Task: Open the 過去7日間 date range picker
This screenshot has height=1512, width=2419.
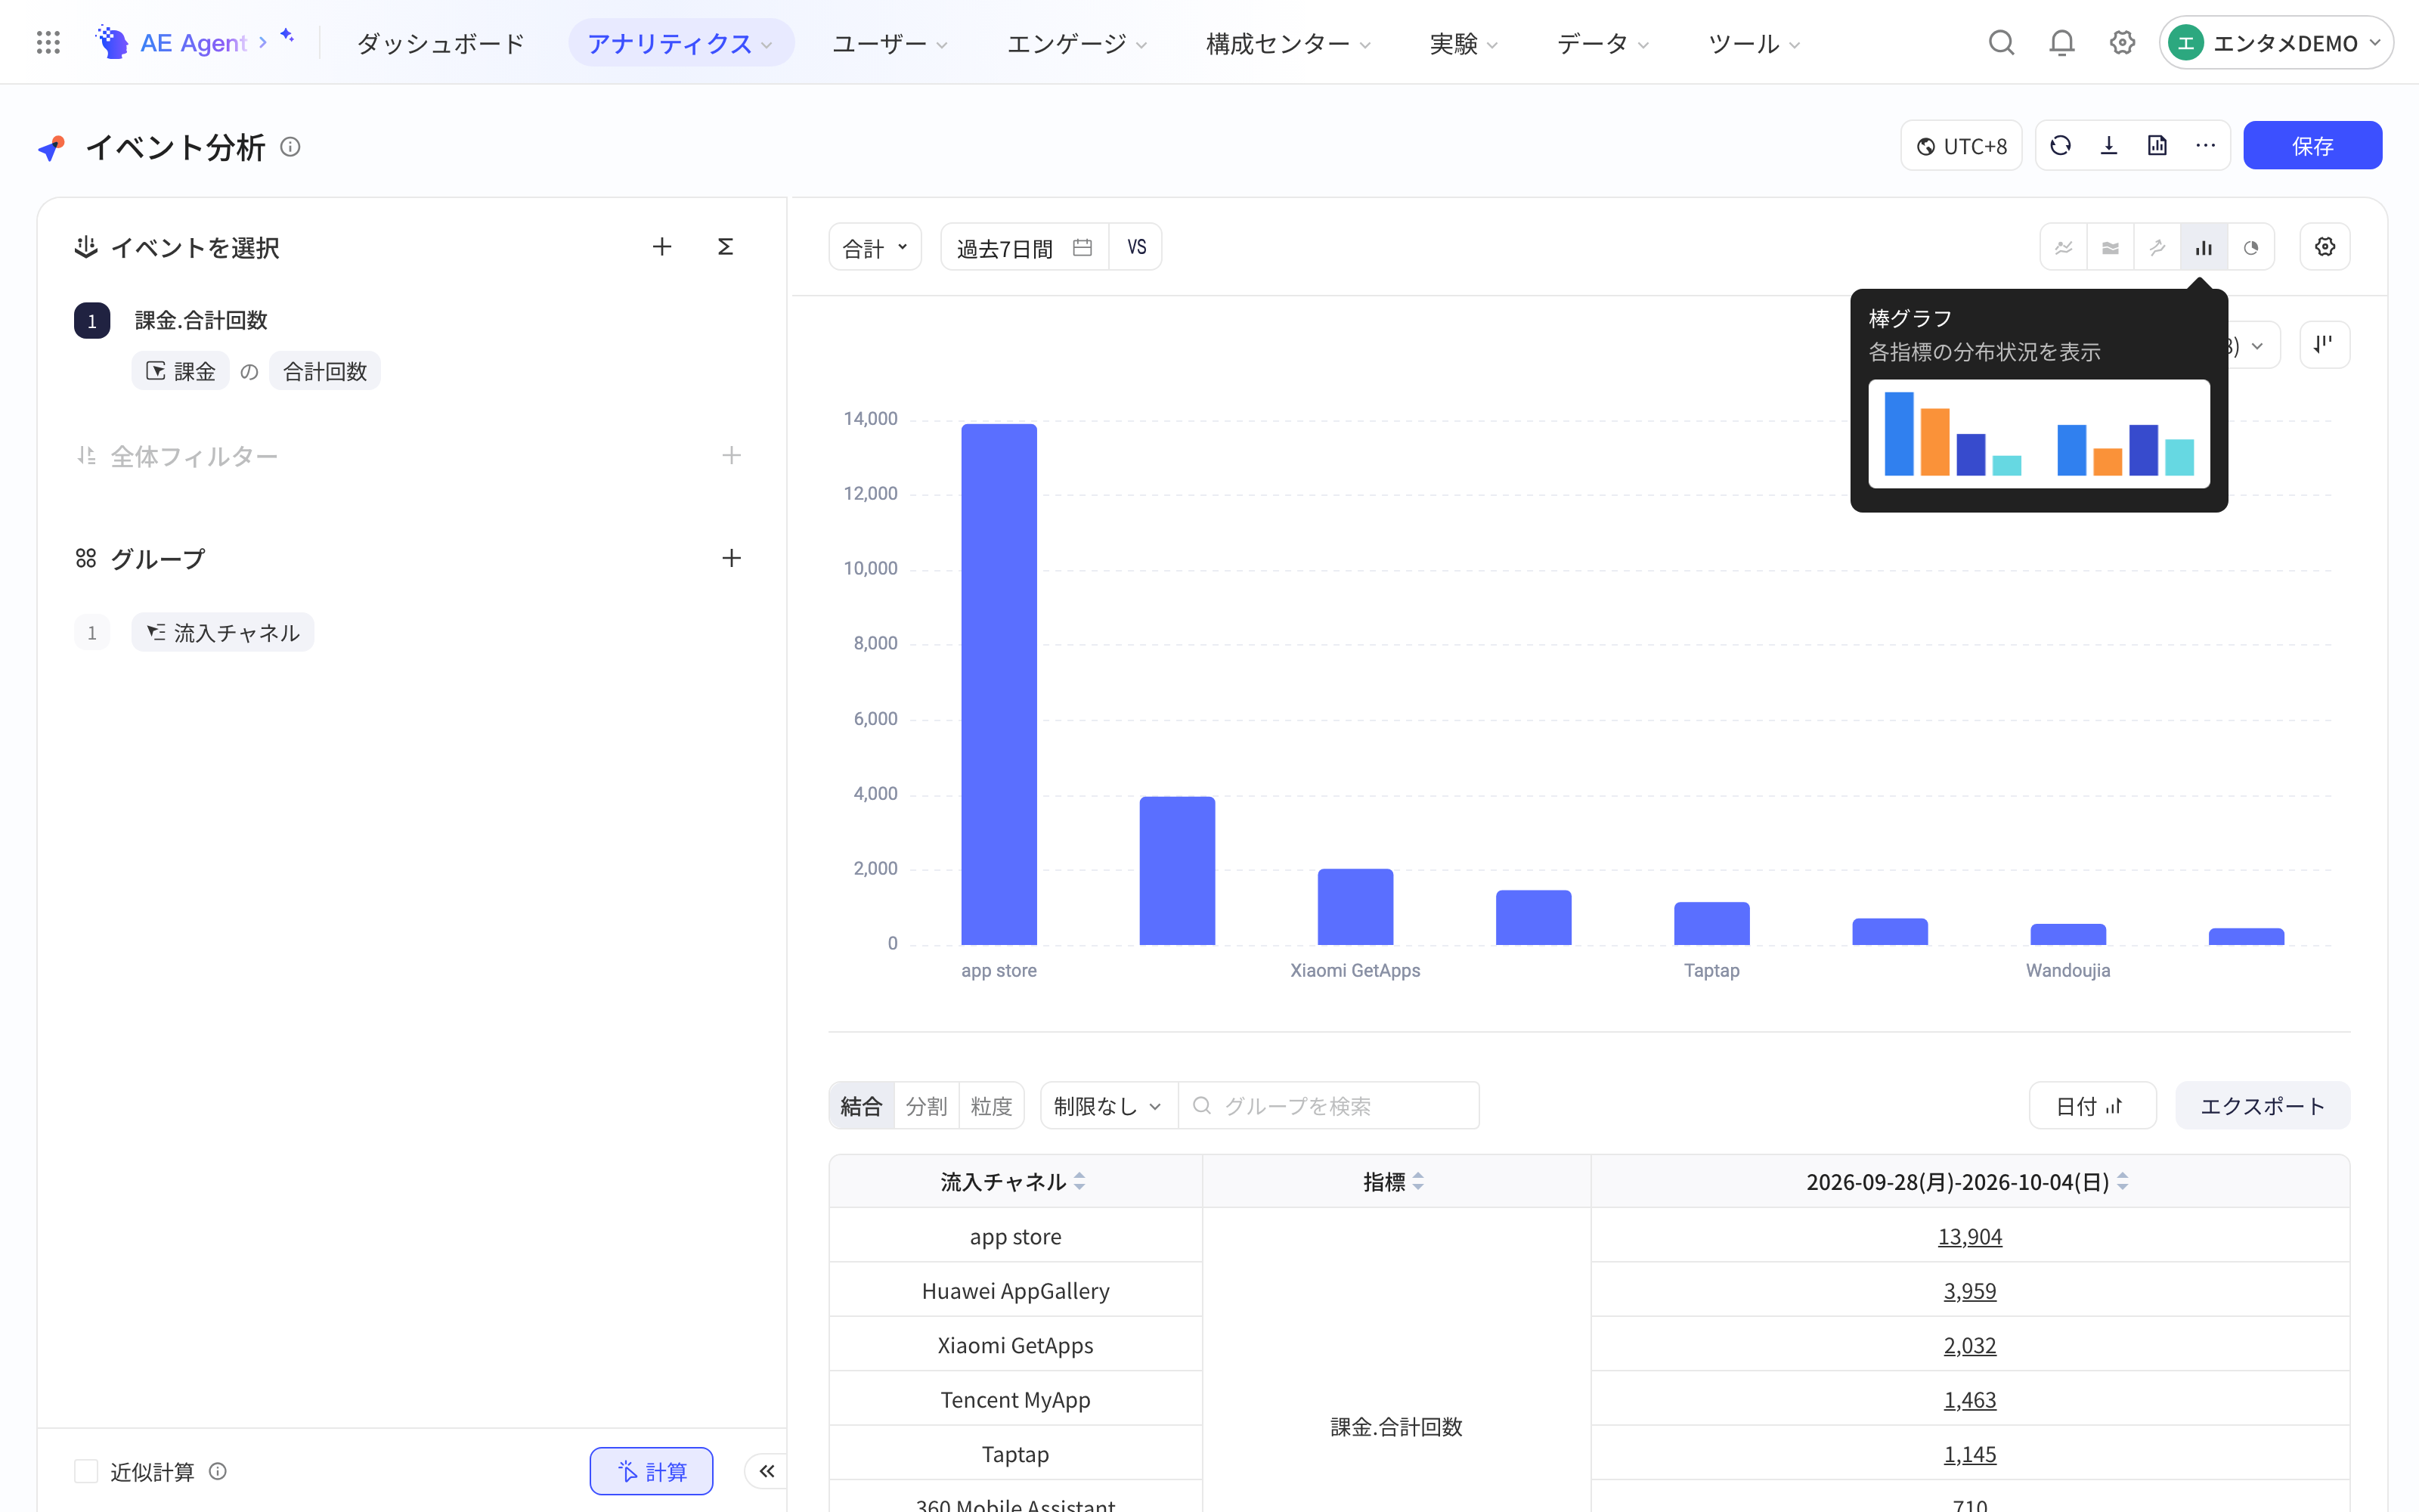Action: tap(1024, 247)
